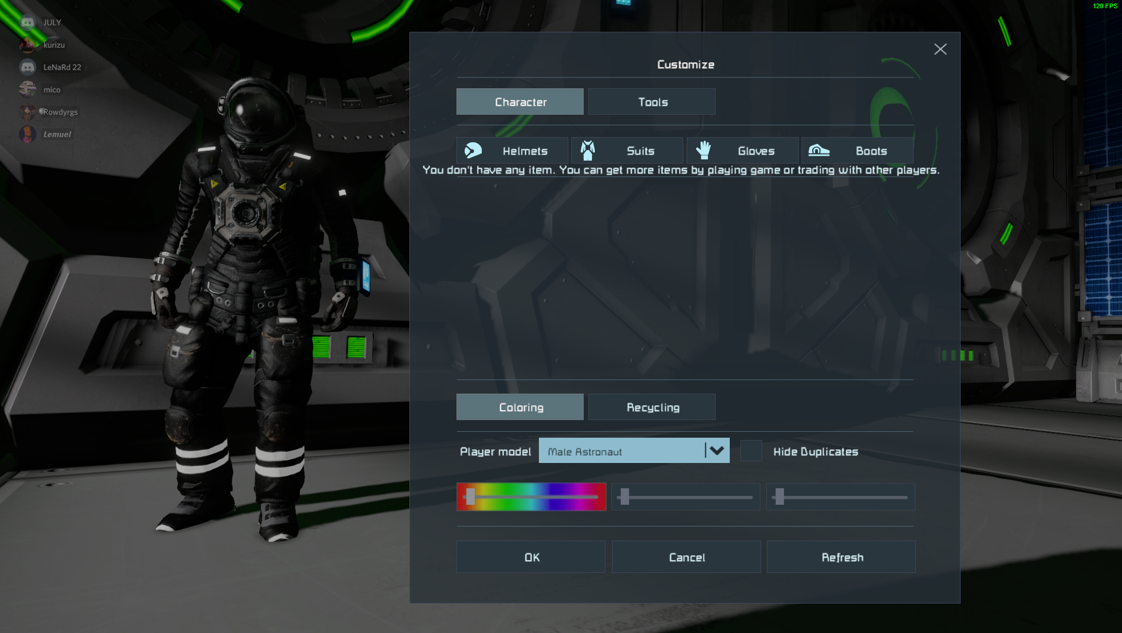Open the Suits category icon
The height and width of the screenshot is (633, 1122).
point(587,151)
